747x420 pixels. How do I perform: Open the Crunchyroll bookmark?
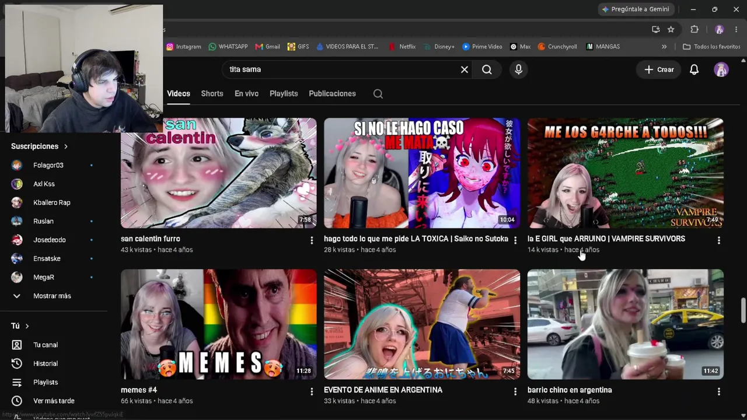tap(557, 47)
